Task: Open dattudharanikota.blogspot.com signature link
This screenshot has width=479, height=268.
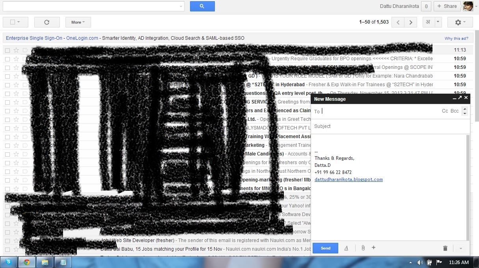Action: tap(349, 179)
